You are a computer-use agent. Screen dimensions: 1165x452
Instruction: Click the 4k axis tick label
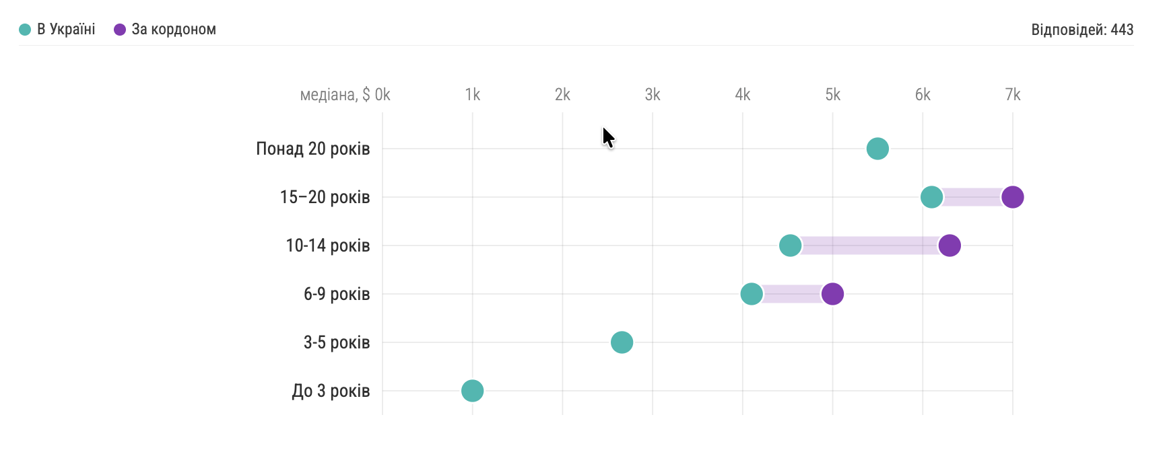742,95
